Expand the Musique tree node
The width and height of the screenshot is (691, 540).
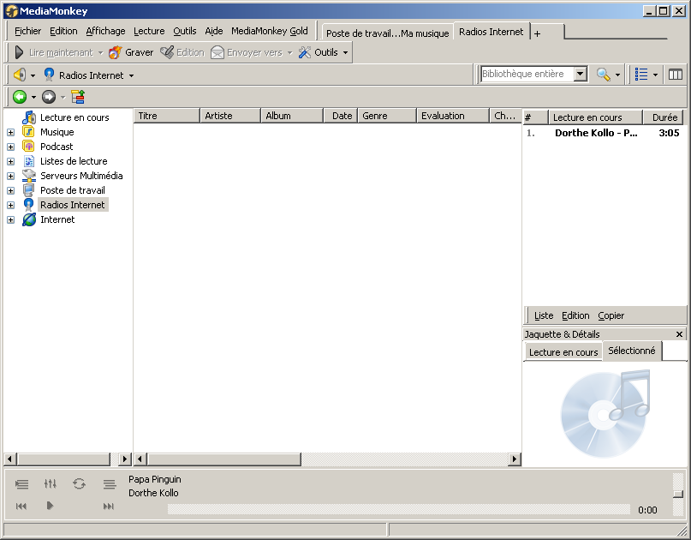point(10,132)
